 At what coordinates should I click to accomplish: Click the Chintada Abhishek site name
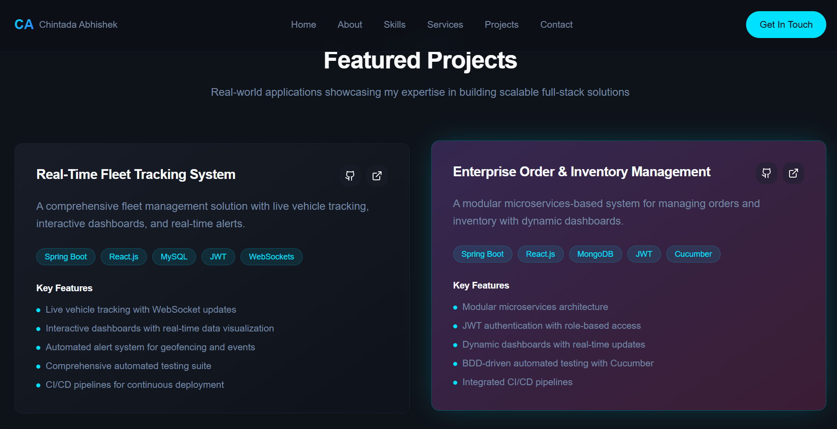click(78, 25)
